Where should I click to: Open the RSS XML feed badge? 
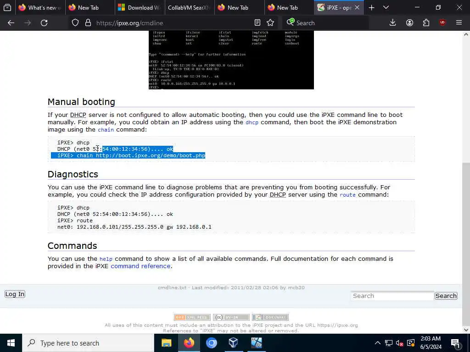(192, 317)
